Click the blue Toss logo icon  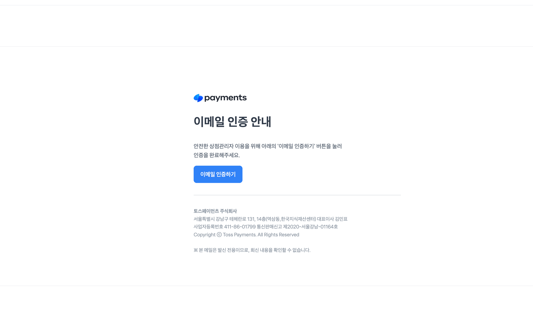click(x=198, y=98)
